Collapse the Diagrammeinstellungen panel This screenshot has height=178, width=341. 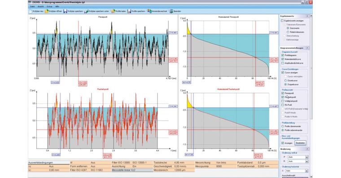(x=307, y=48)
